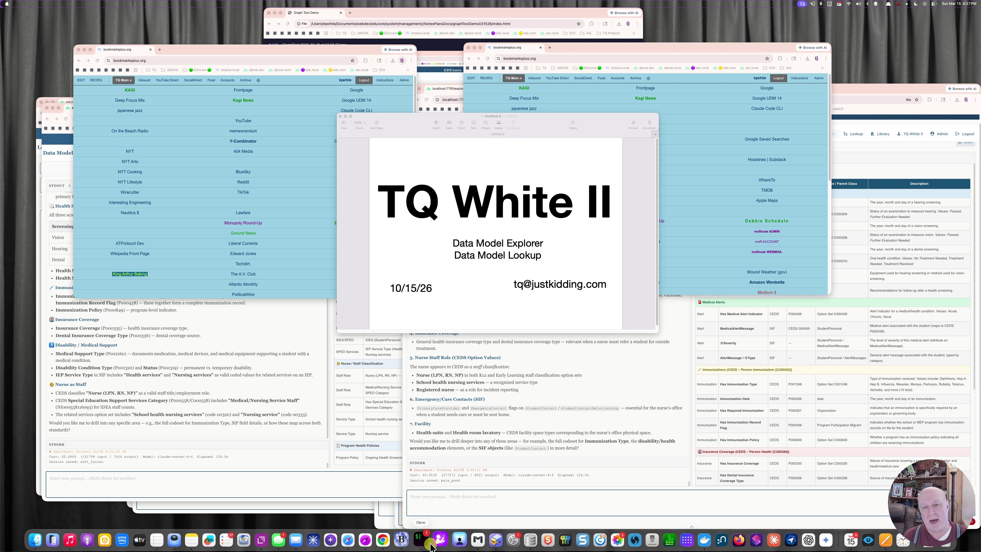This screenshot has height=552, width=981.
Task: Open the Document inspector in Pages
Action: coord(649,124)
